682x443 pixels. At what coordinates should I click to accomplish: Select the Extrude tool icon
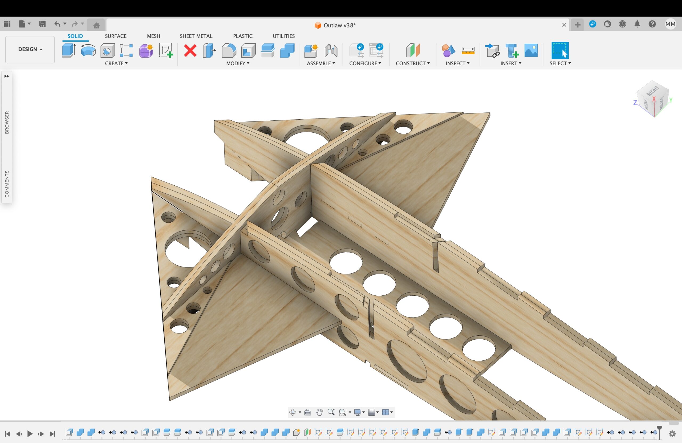(69, 50)
